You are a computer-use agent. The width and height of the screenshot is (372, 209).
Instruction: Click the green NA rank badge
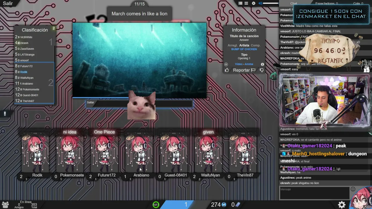(x=156, y=205)
